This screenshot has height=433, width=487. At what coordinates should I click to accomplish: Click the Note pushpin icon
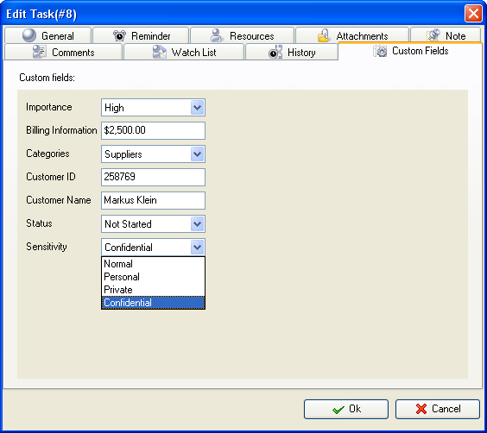(433, 35)
